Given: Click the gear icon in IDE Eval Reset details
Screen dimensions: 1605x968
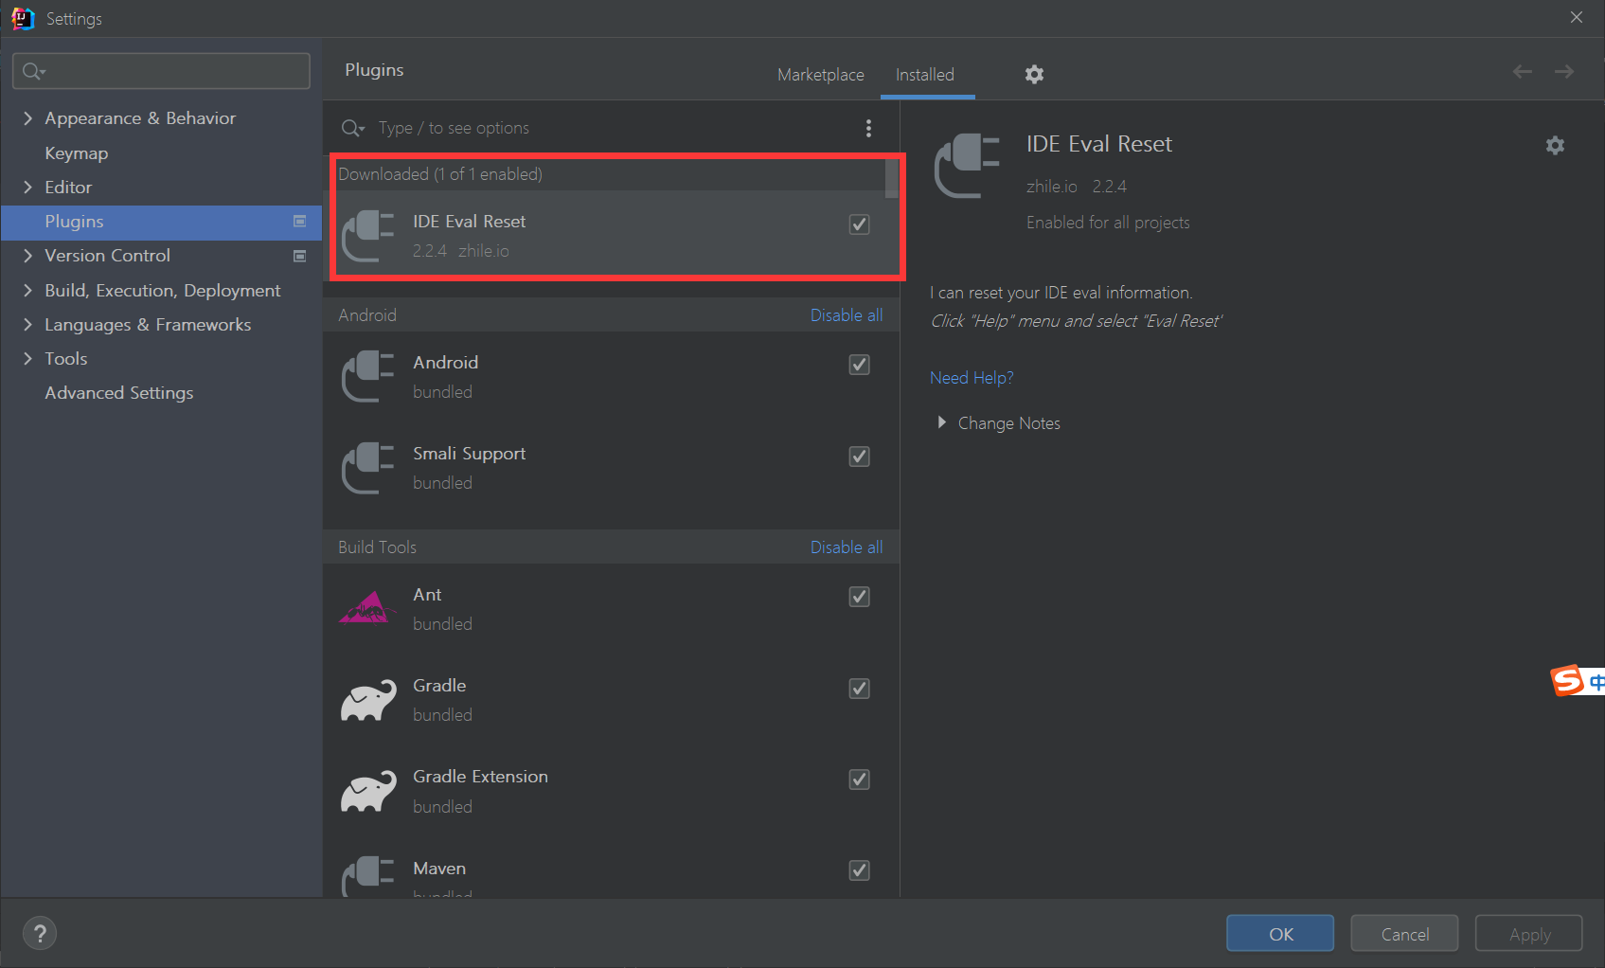Looking at the screenshot, I should click(1555, 145).
